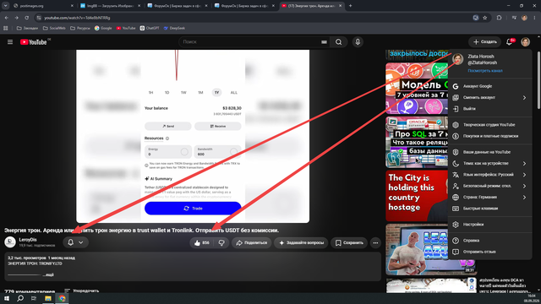This screenshot has width=541, height=304.
Task: Open Task View on the taskbar
Action: point(34,298)
